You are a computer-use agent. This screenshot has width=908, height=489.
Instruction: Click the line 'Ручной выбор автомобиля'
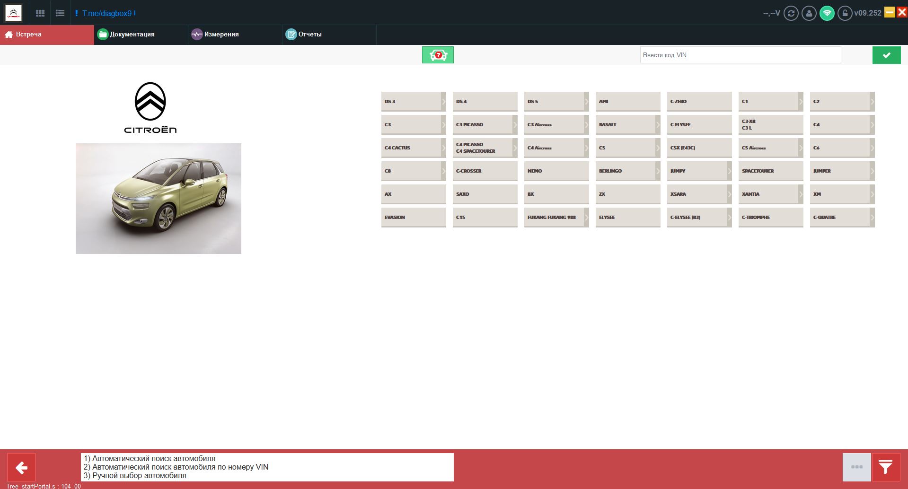(x=135, y=476)
